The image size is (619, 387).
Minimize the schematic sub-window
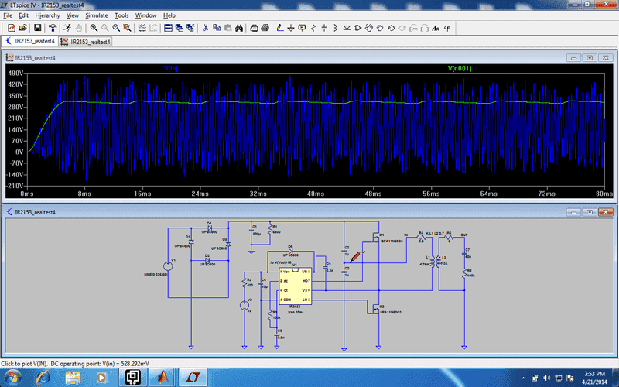point(573,212)
